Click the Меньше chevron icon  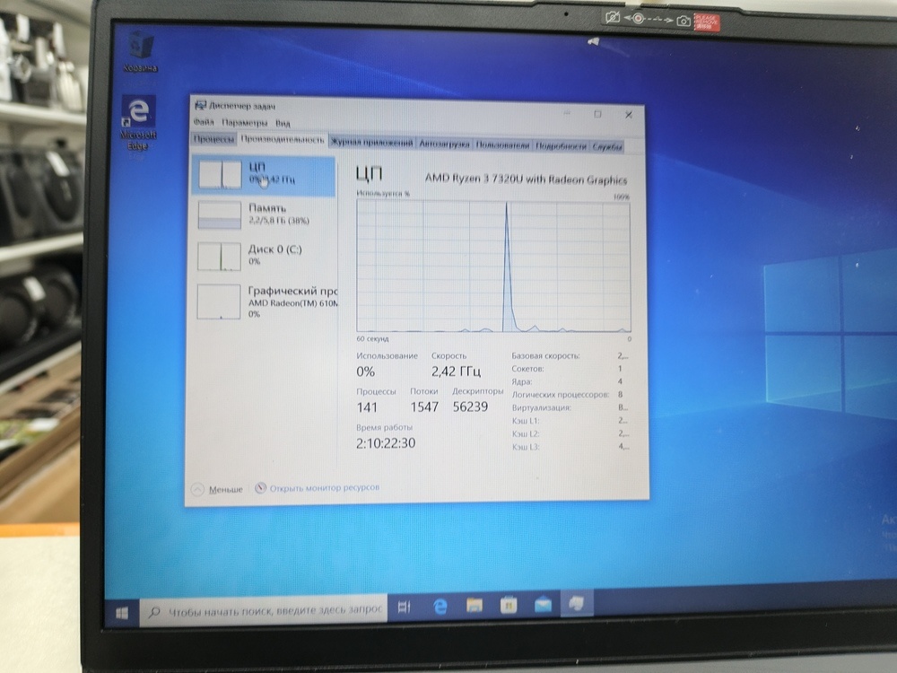tap(197, 489)
